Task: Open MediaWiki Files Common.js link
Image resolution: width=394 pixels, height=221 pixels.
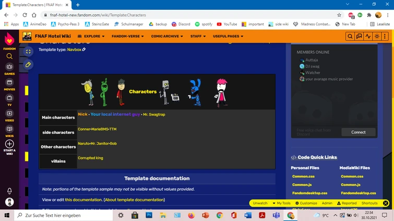Action: [351, 185]
